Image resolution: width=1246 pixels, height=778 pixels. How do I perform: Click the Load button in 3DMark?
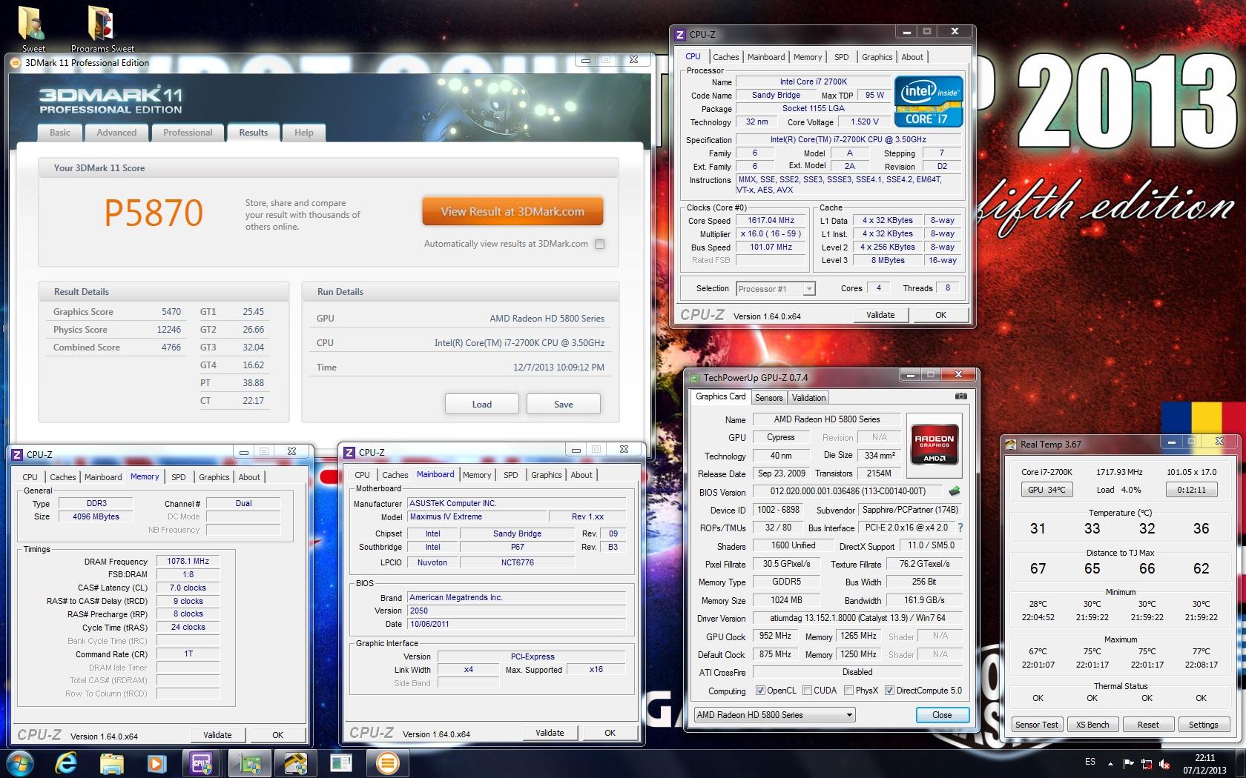click(481, 404)
